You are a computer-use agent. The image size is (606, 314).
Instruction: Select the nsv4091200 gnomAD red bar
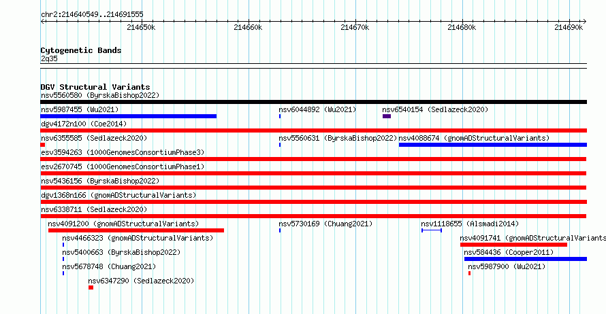[x=136, y=230]
